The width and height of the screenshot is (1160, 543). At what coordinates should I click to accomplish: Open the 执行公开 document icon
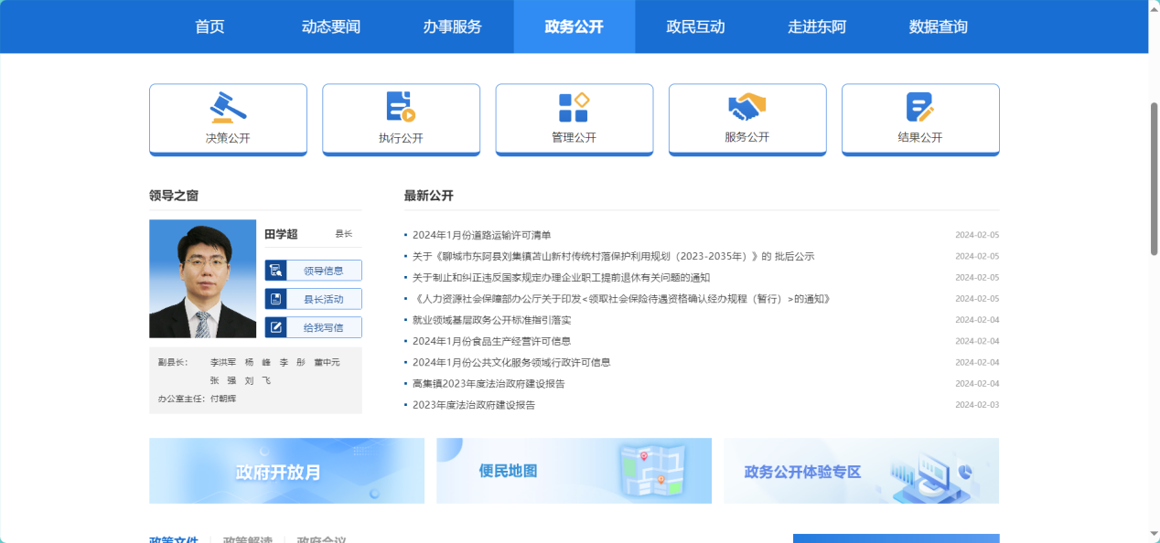tap(401, 107)
